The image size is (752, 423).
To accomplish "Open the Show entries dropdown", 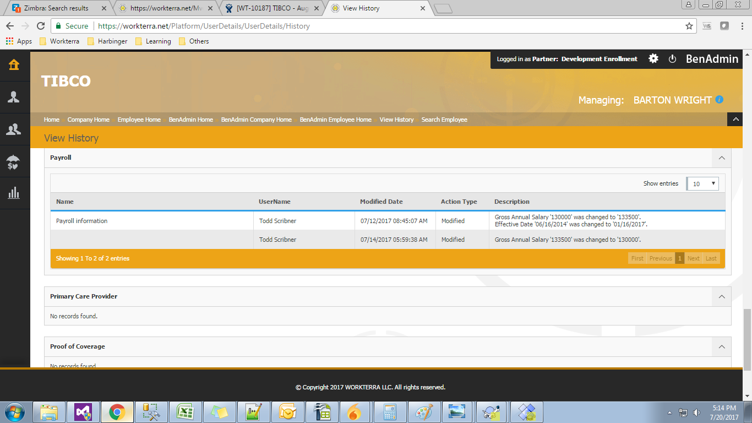I will pyautogui.click(x=702, y=183).
